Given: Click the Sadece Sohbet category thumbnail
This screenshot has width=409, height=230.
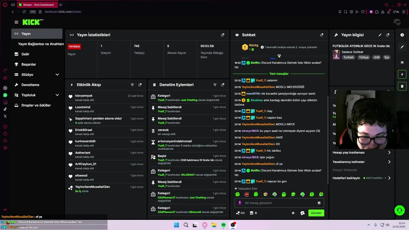Looking at the screenshot, I should [336, 55].
